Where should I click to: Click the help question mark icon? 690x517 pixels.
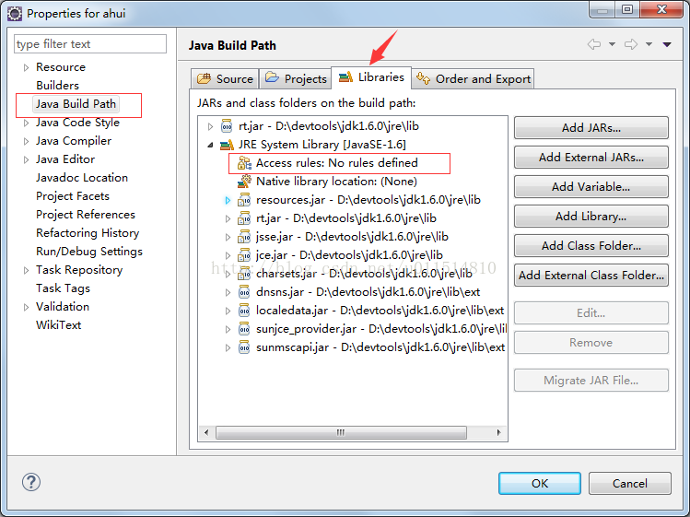tap(31, 482)
